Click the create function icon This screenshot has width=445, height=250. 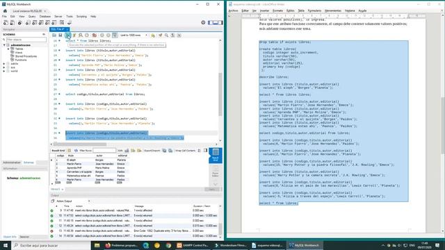(x=54, y=23)
